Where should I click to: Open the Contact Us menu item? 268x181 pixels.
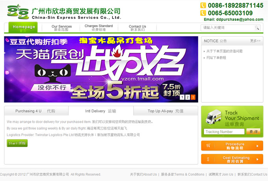pos(137,28)
